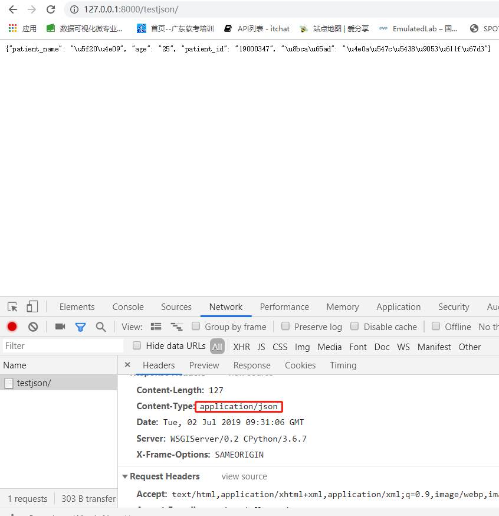Stop recording network log (red record button)
The image size is (499, 516).
tap(12, 326)
